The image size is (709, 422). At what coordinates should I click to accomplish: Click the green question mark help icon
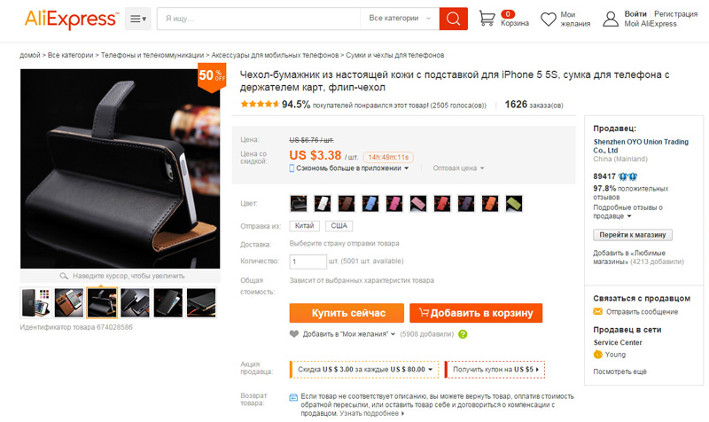(x=463, y=334)
